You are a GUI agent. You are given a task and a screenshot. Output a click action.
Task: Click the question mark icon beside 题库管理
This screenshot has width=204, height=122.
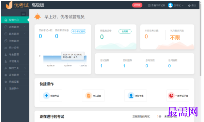pyautogui.click(x=6, y=34)
